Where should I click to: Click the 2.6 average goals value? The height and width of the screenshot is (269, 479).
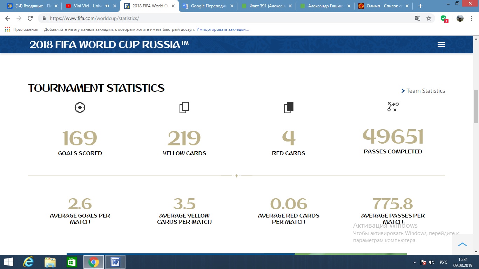pyautogui.click(x=80, y=204)
